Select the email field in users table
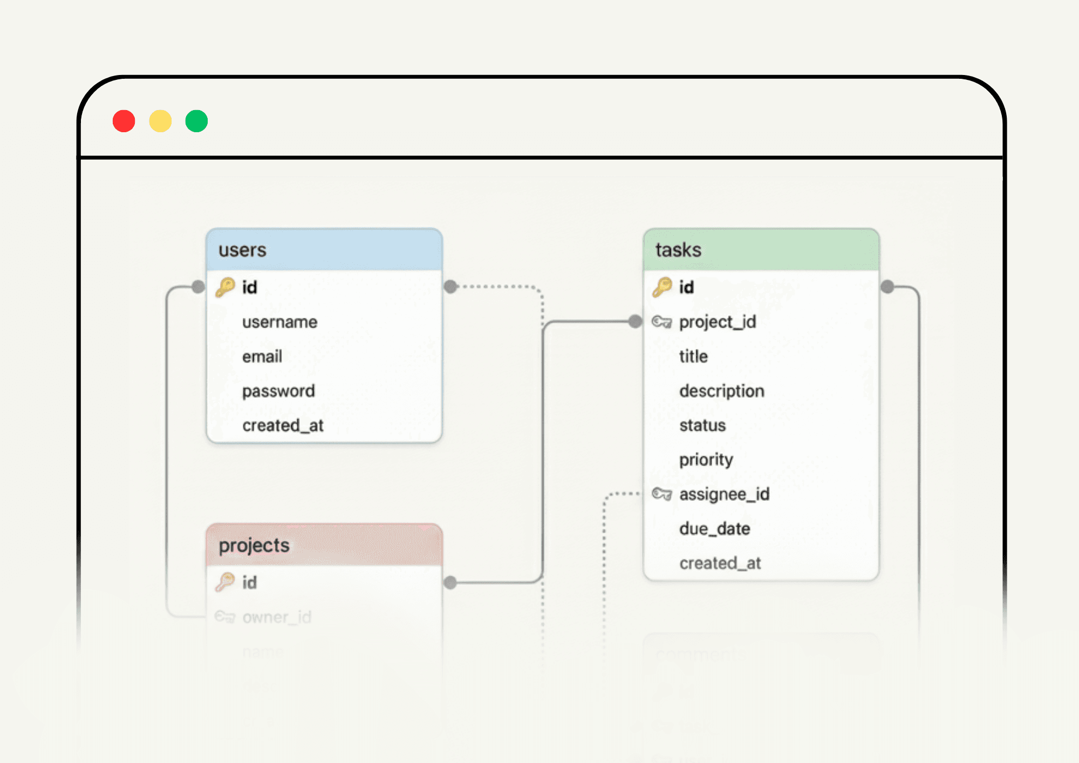The image size is (1079, 763). tap(262, 356)
